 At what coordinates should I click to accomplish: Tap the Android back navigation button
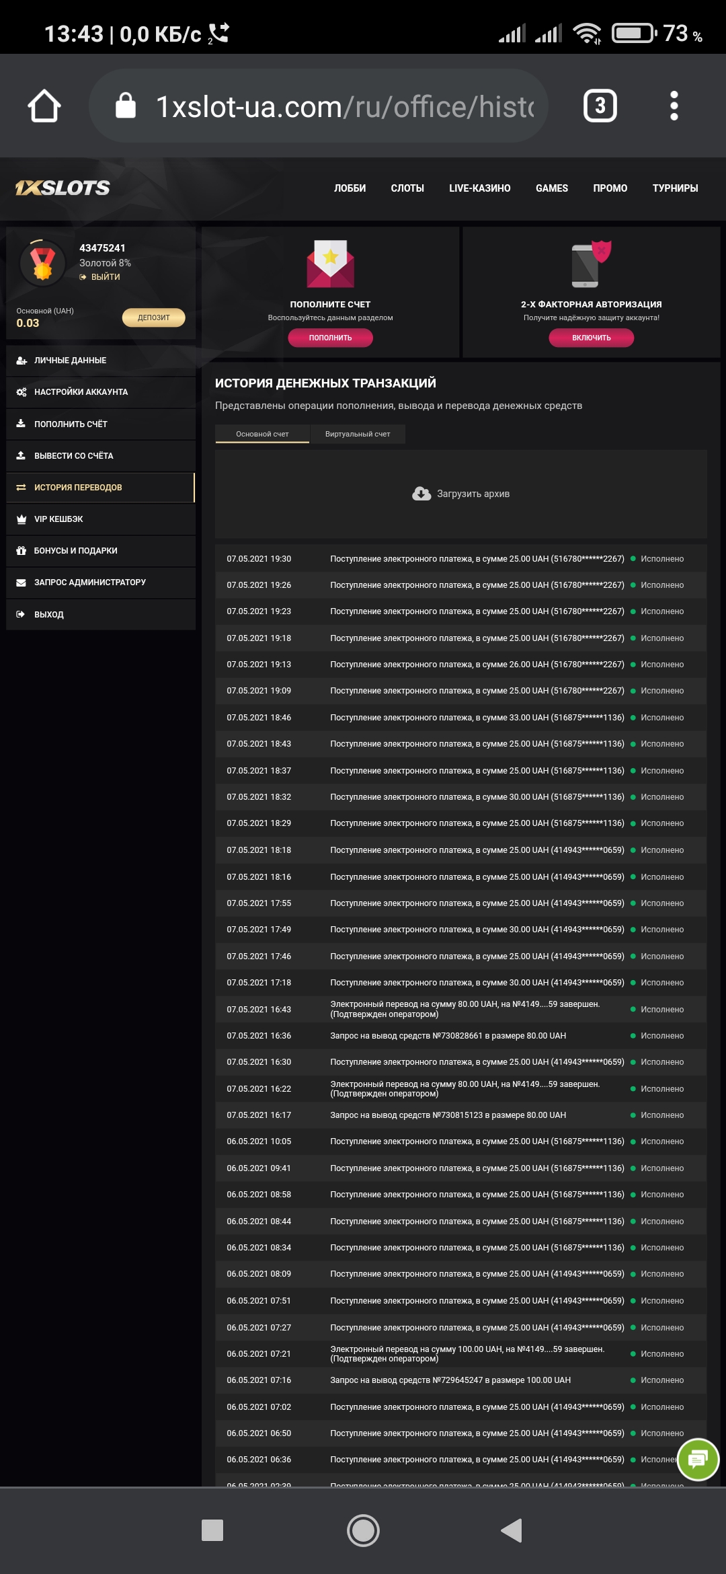point(512,1530)
